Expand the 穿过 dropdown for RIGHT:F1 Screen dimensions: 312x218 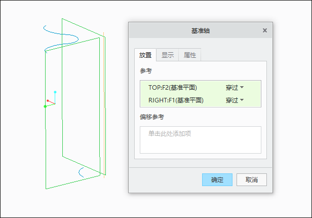pos(235,100)
